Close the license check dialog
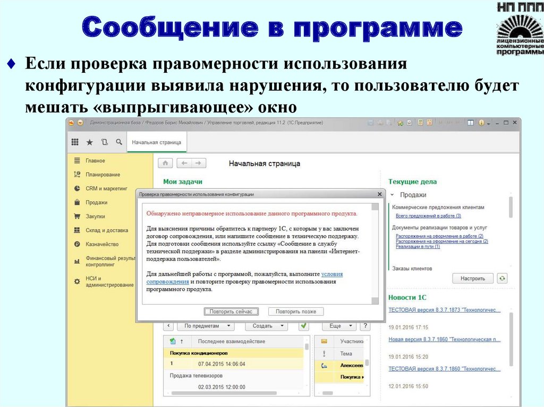 (379, 194)
